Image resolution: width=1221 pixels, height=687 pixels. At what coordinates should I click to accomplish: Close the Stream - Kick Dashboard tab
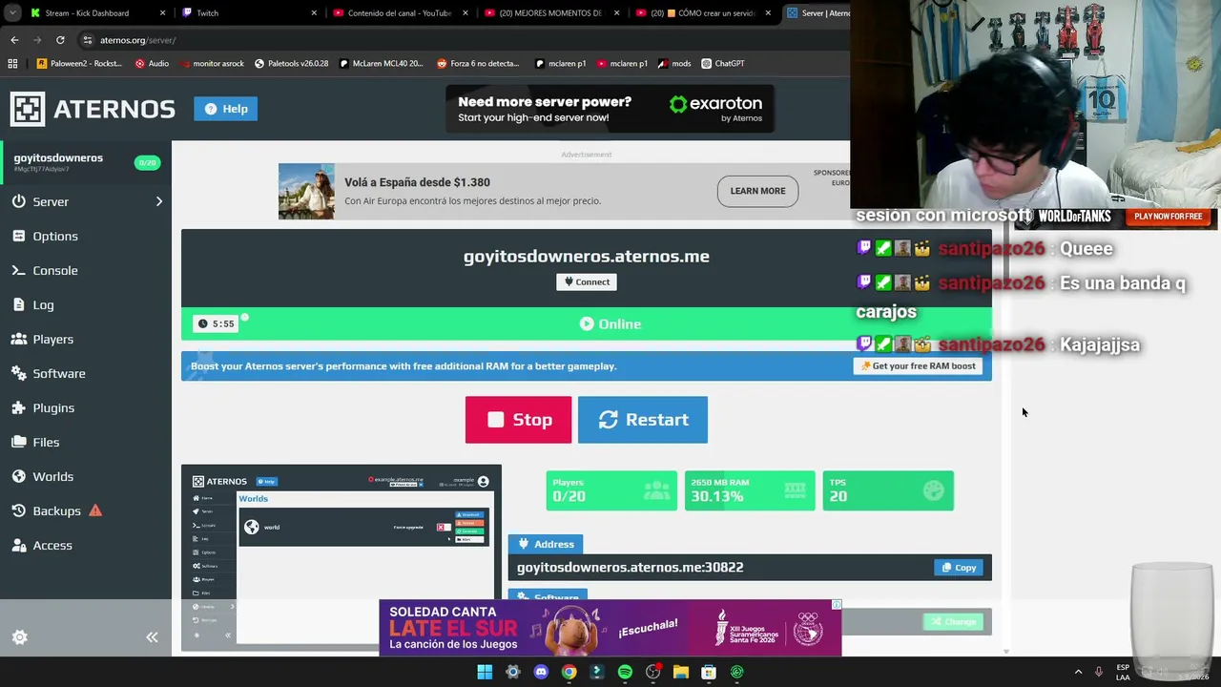[162, 13]
